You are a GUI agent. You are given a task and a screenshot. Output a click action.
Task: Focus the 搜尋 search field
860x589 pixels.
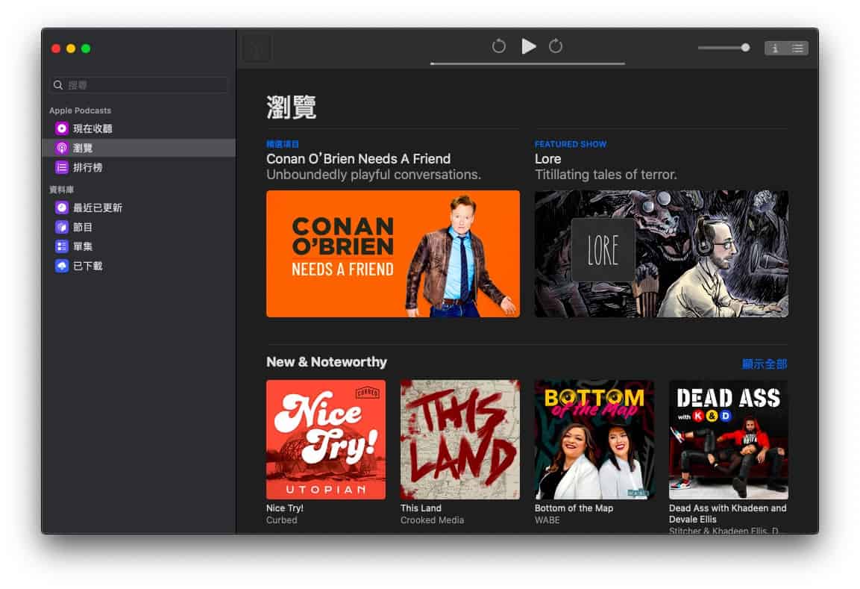click(x=138, y=85)
